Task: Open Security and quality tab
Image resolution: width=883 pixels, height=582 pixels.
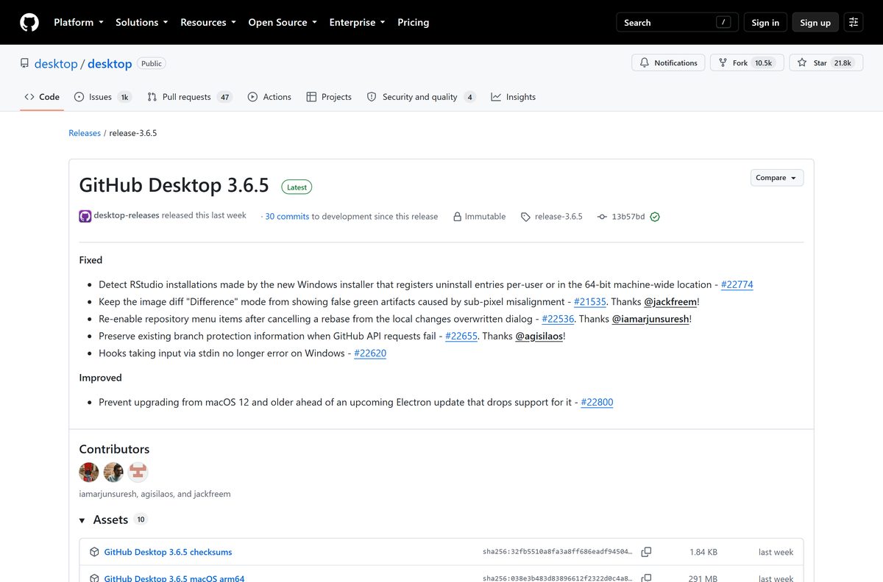Action: click(x=421, y=97)
